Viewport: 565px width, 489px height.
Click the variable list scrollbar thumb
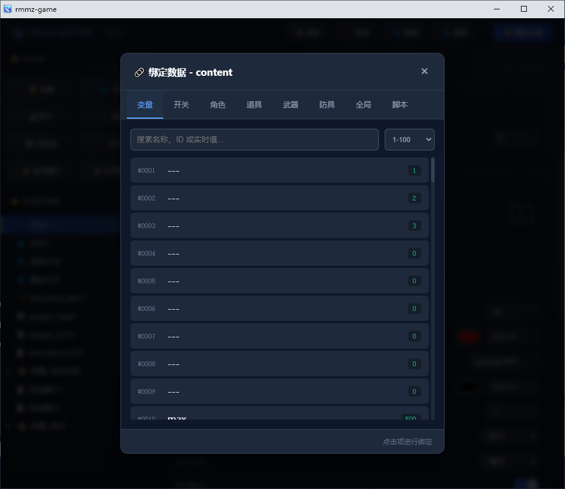coord(433,170)
